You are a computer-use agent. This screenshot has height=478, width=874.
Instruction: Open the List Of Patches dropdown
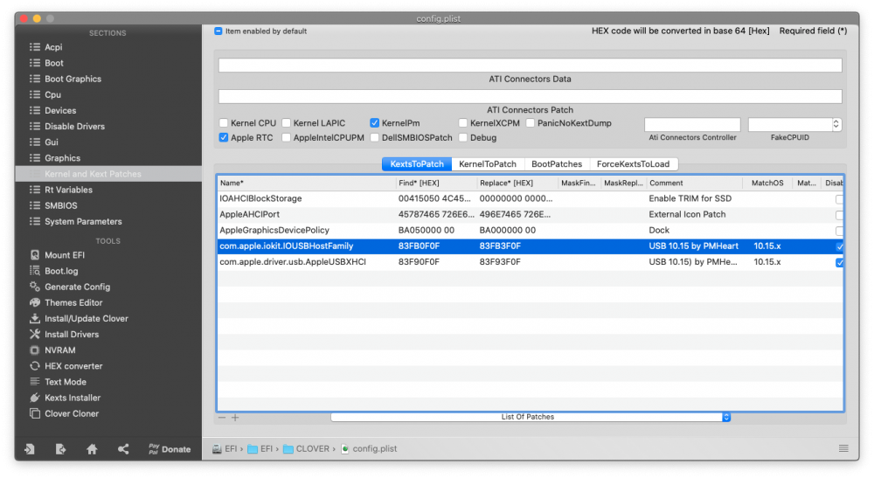530,418
